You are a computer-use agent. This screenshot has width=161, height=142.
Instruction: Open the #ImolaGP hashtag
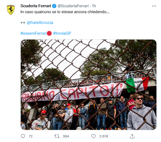coord(62,33)
